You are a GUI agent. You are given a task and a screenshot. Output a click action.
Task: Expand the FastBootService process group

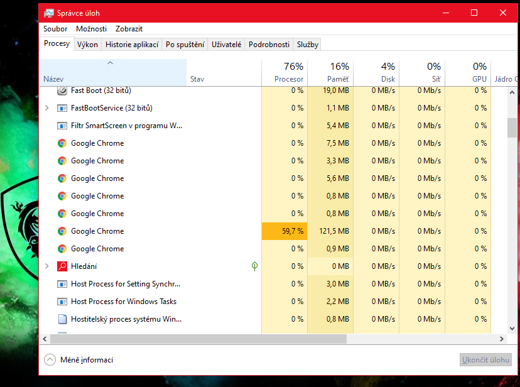tap(47, 108)
